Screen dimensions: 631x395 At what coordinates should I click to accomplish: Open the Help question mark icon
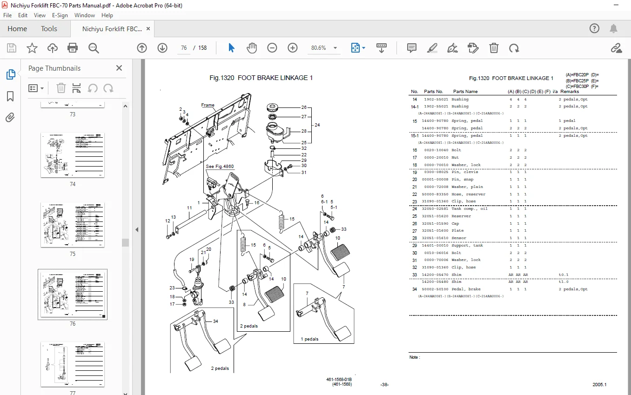[x=594, y=28]
